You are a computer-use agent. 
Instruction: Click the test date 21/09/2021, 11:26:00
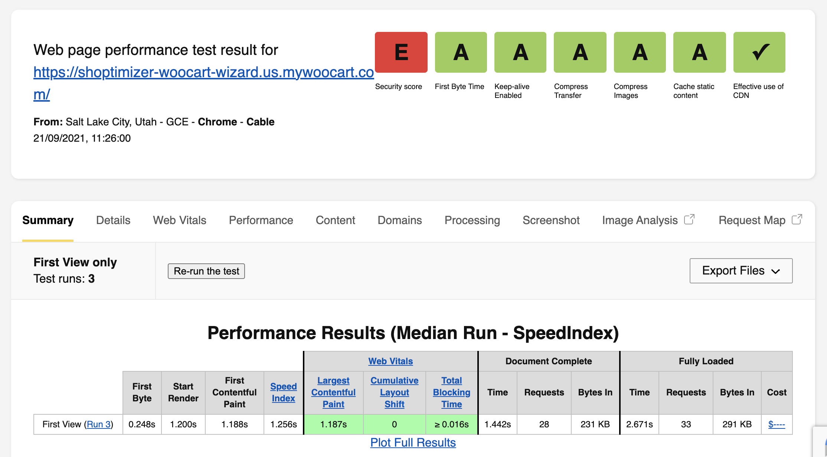click(x=82, y=138)
